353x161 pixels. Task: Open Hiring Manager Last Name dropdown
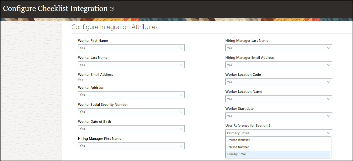click(x=278, y=48)
